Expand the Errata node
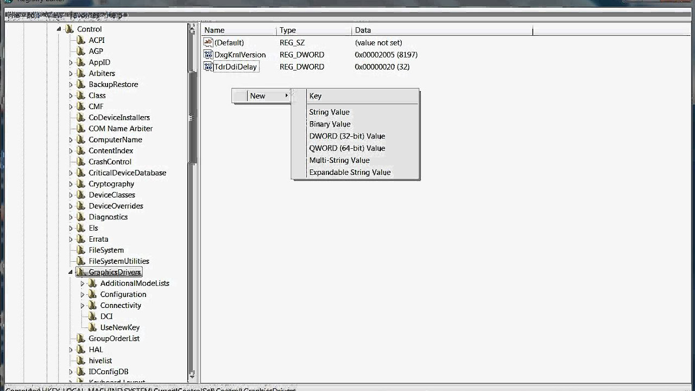Viewport: 695px width, 391px height. coord(71,239)
